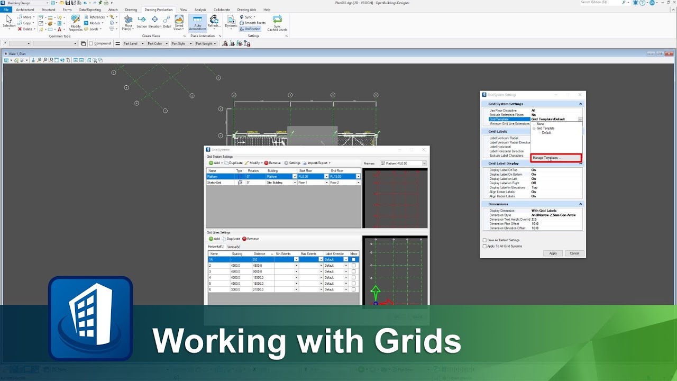677x381 pixels.
Task: Open Levels in Common Tools
Action: pyautogui.click(x=93, y=29)
